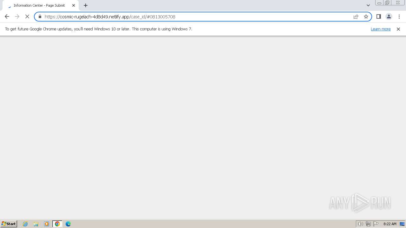Bookmark this tab with the star icon
The width and height of the screenshot is (406, 228).
[x=366, y=16]
